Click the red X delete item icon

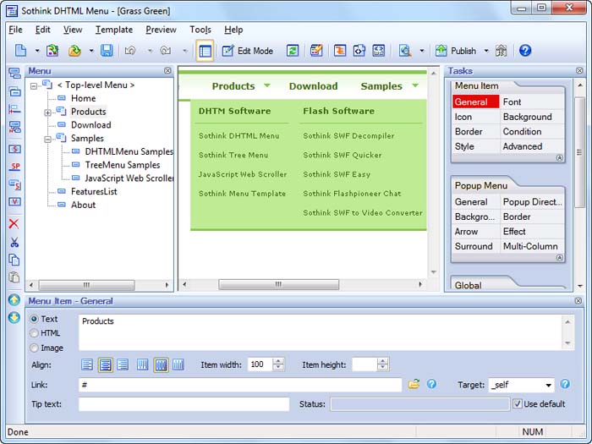tap(14, 223)
